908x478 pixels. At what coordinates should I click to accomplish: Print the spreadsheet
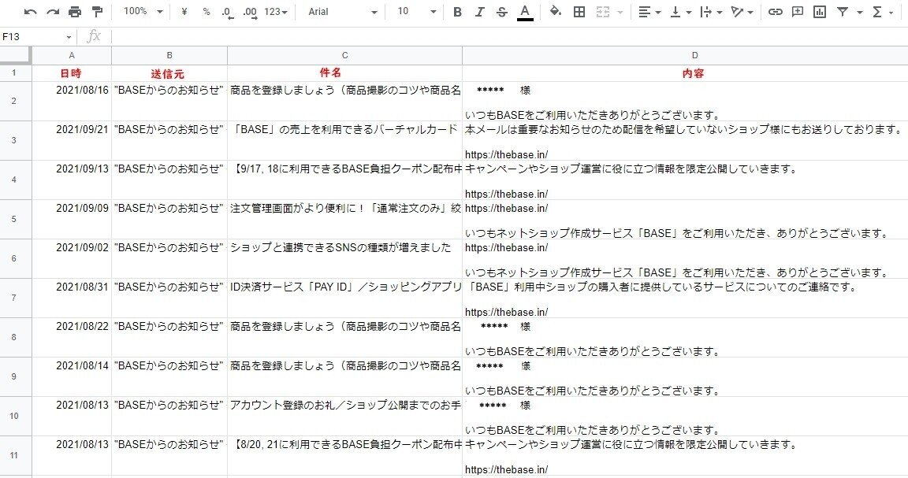coord(75,12)
